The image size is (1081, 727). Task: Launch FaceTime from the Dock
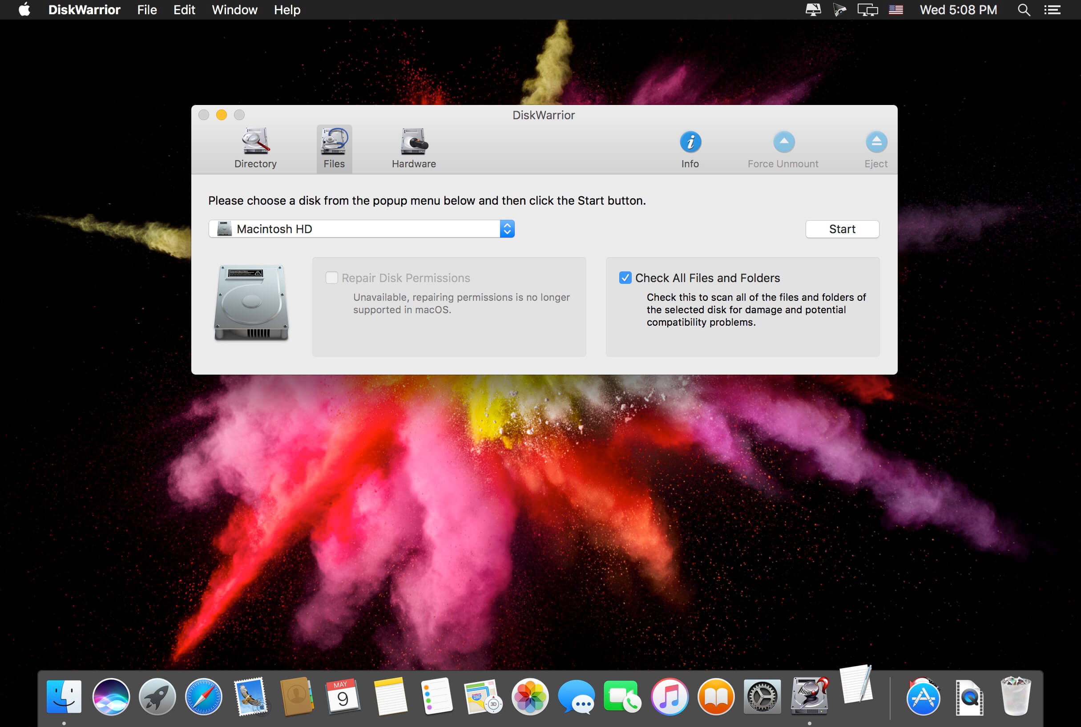622,696
